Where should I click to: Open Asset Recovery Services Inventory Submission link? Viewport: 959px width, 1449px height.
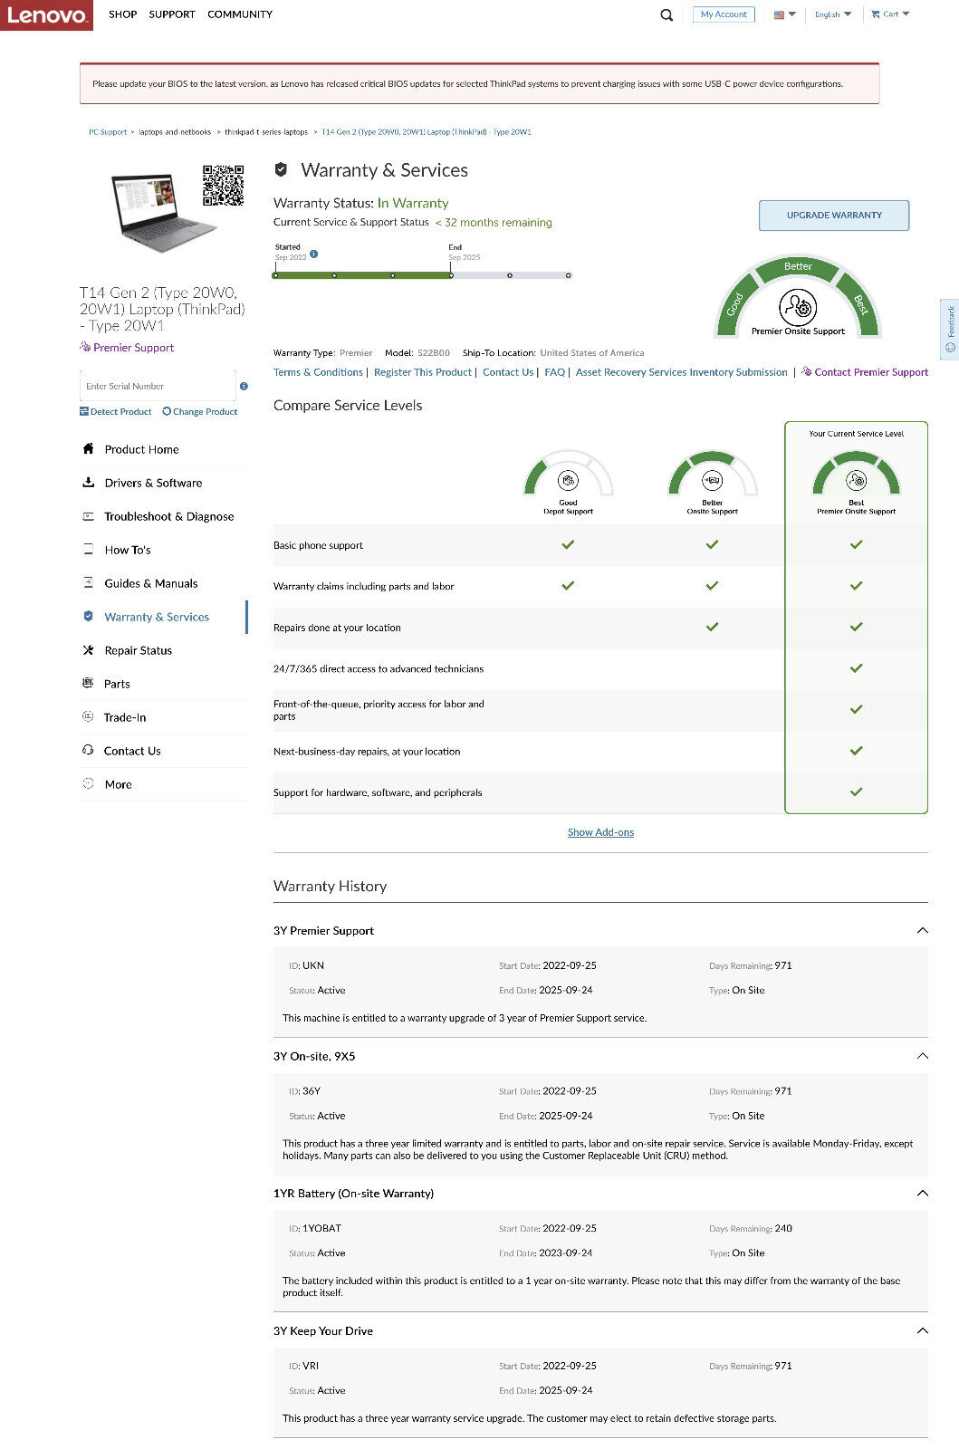tap(682, 372)
